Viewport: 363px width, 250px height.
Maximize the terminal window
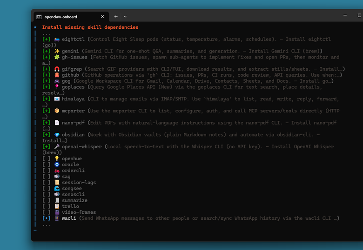(359, 15)
